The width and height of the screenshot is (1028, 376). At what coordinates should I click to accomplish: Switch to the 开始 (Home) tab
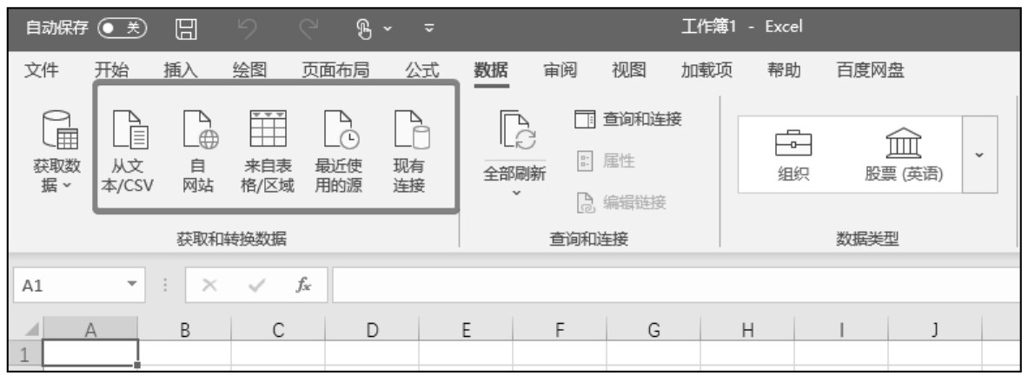(x=111, y=70)
